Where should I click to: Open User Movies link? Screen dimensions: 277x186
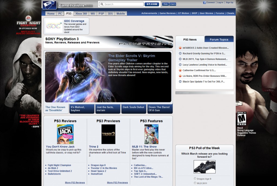(206, 13)
